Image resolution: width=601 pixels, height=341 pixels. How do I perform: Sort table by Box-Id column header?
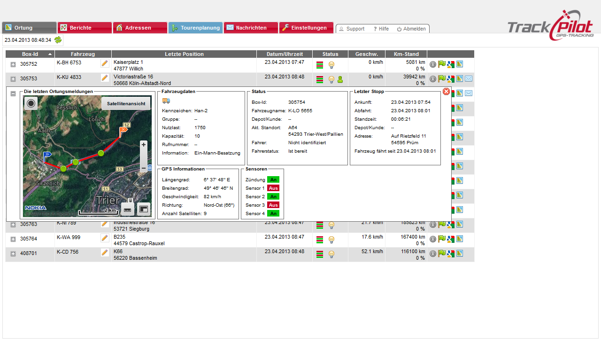(30, 54)
